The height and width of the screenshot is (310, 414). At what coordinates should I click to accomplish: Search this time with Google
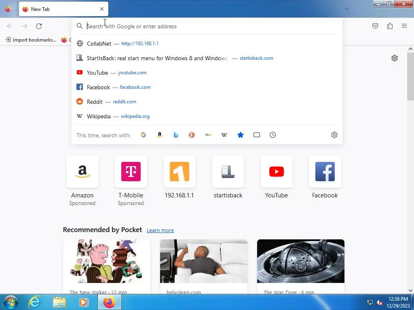coord(144,135)
